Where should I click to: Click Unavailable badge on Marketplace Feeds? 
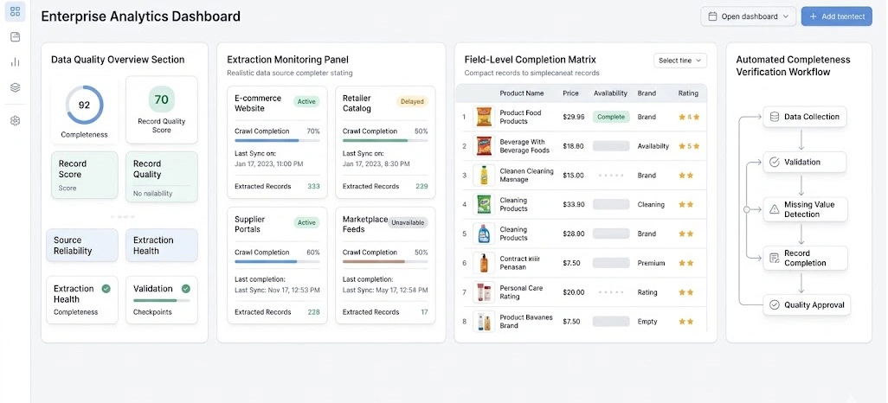click(408, 223)
